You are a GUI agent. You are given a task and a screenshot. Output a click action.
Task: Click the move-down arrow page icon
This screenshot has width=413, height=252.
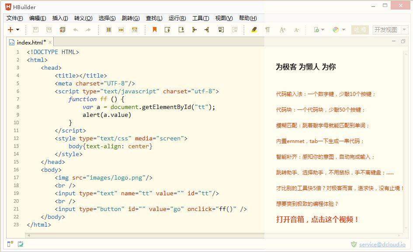181,30
